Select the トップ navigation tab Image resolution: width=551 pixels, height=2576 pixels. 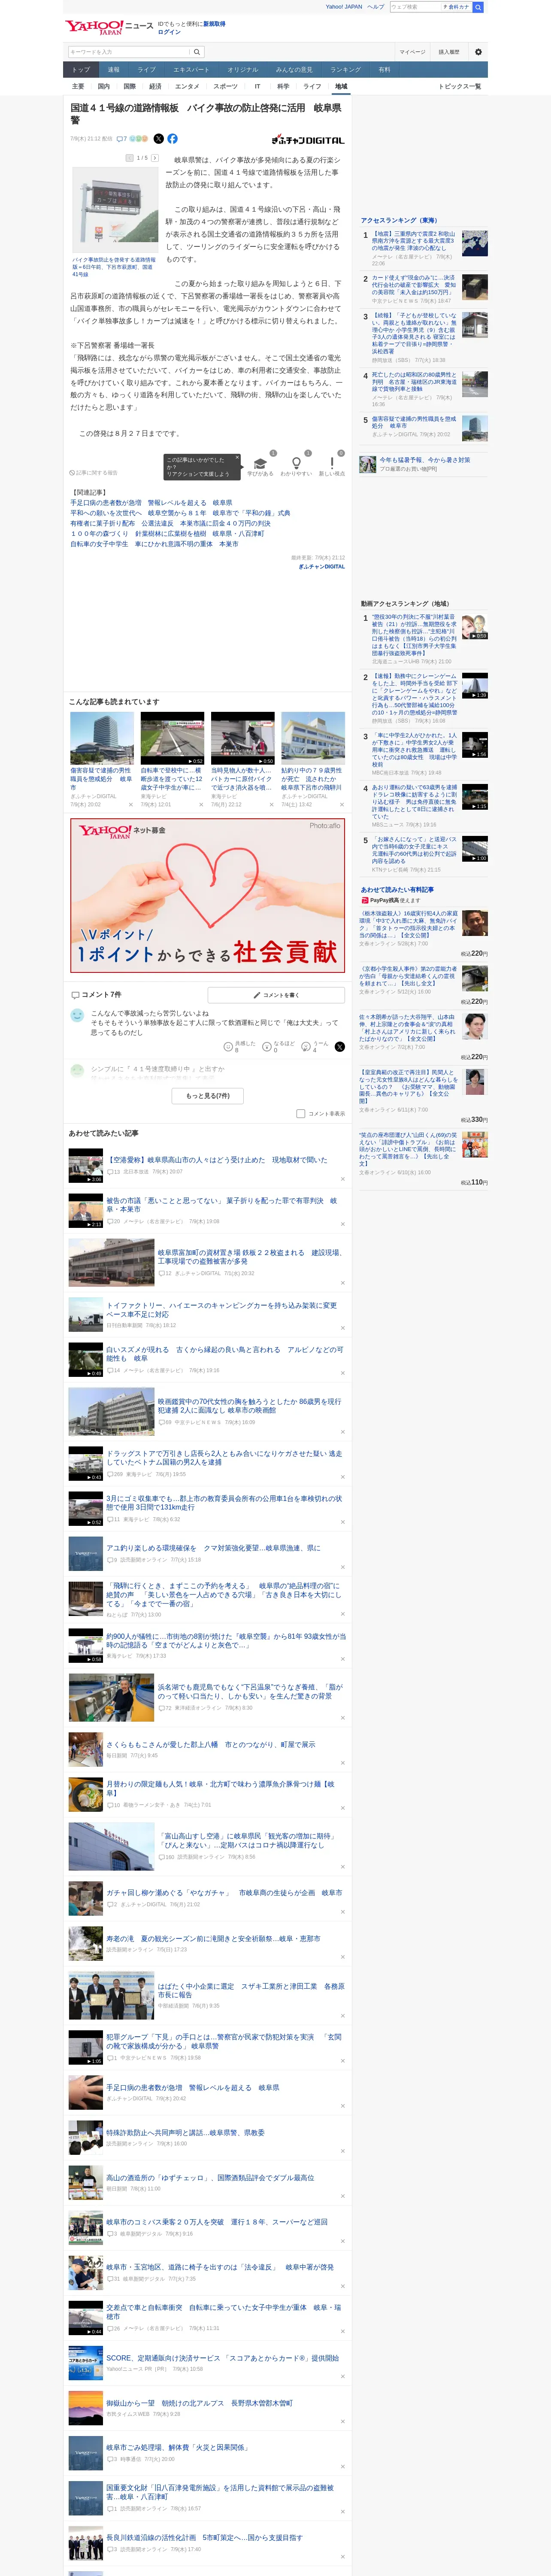tap(81, 70)
